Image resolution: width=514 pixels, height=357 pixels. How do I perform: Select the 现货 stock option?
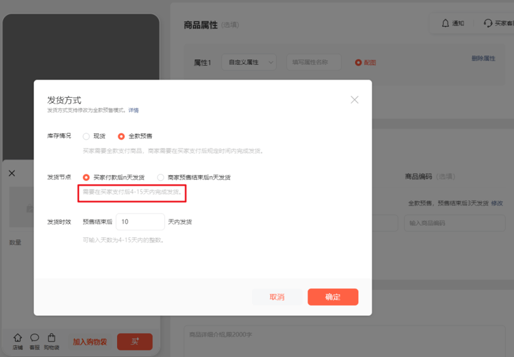click(86, 136)
